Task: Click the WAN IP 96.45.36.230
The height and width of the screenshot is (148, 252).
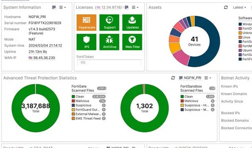Action: click(42, 58)
